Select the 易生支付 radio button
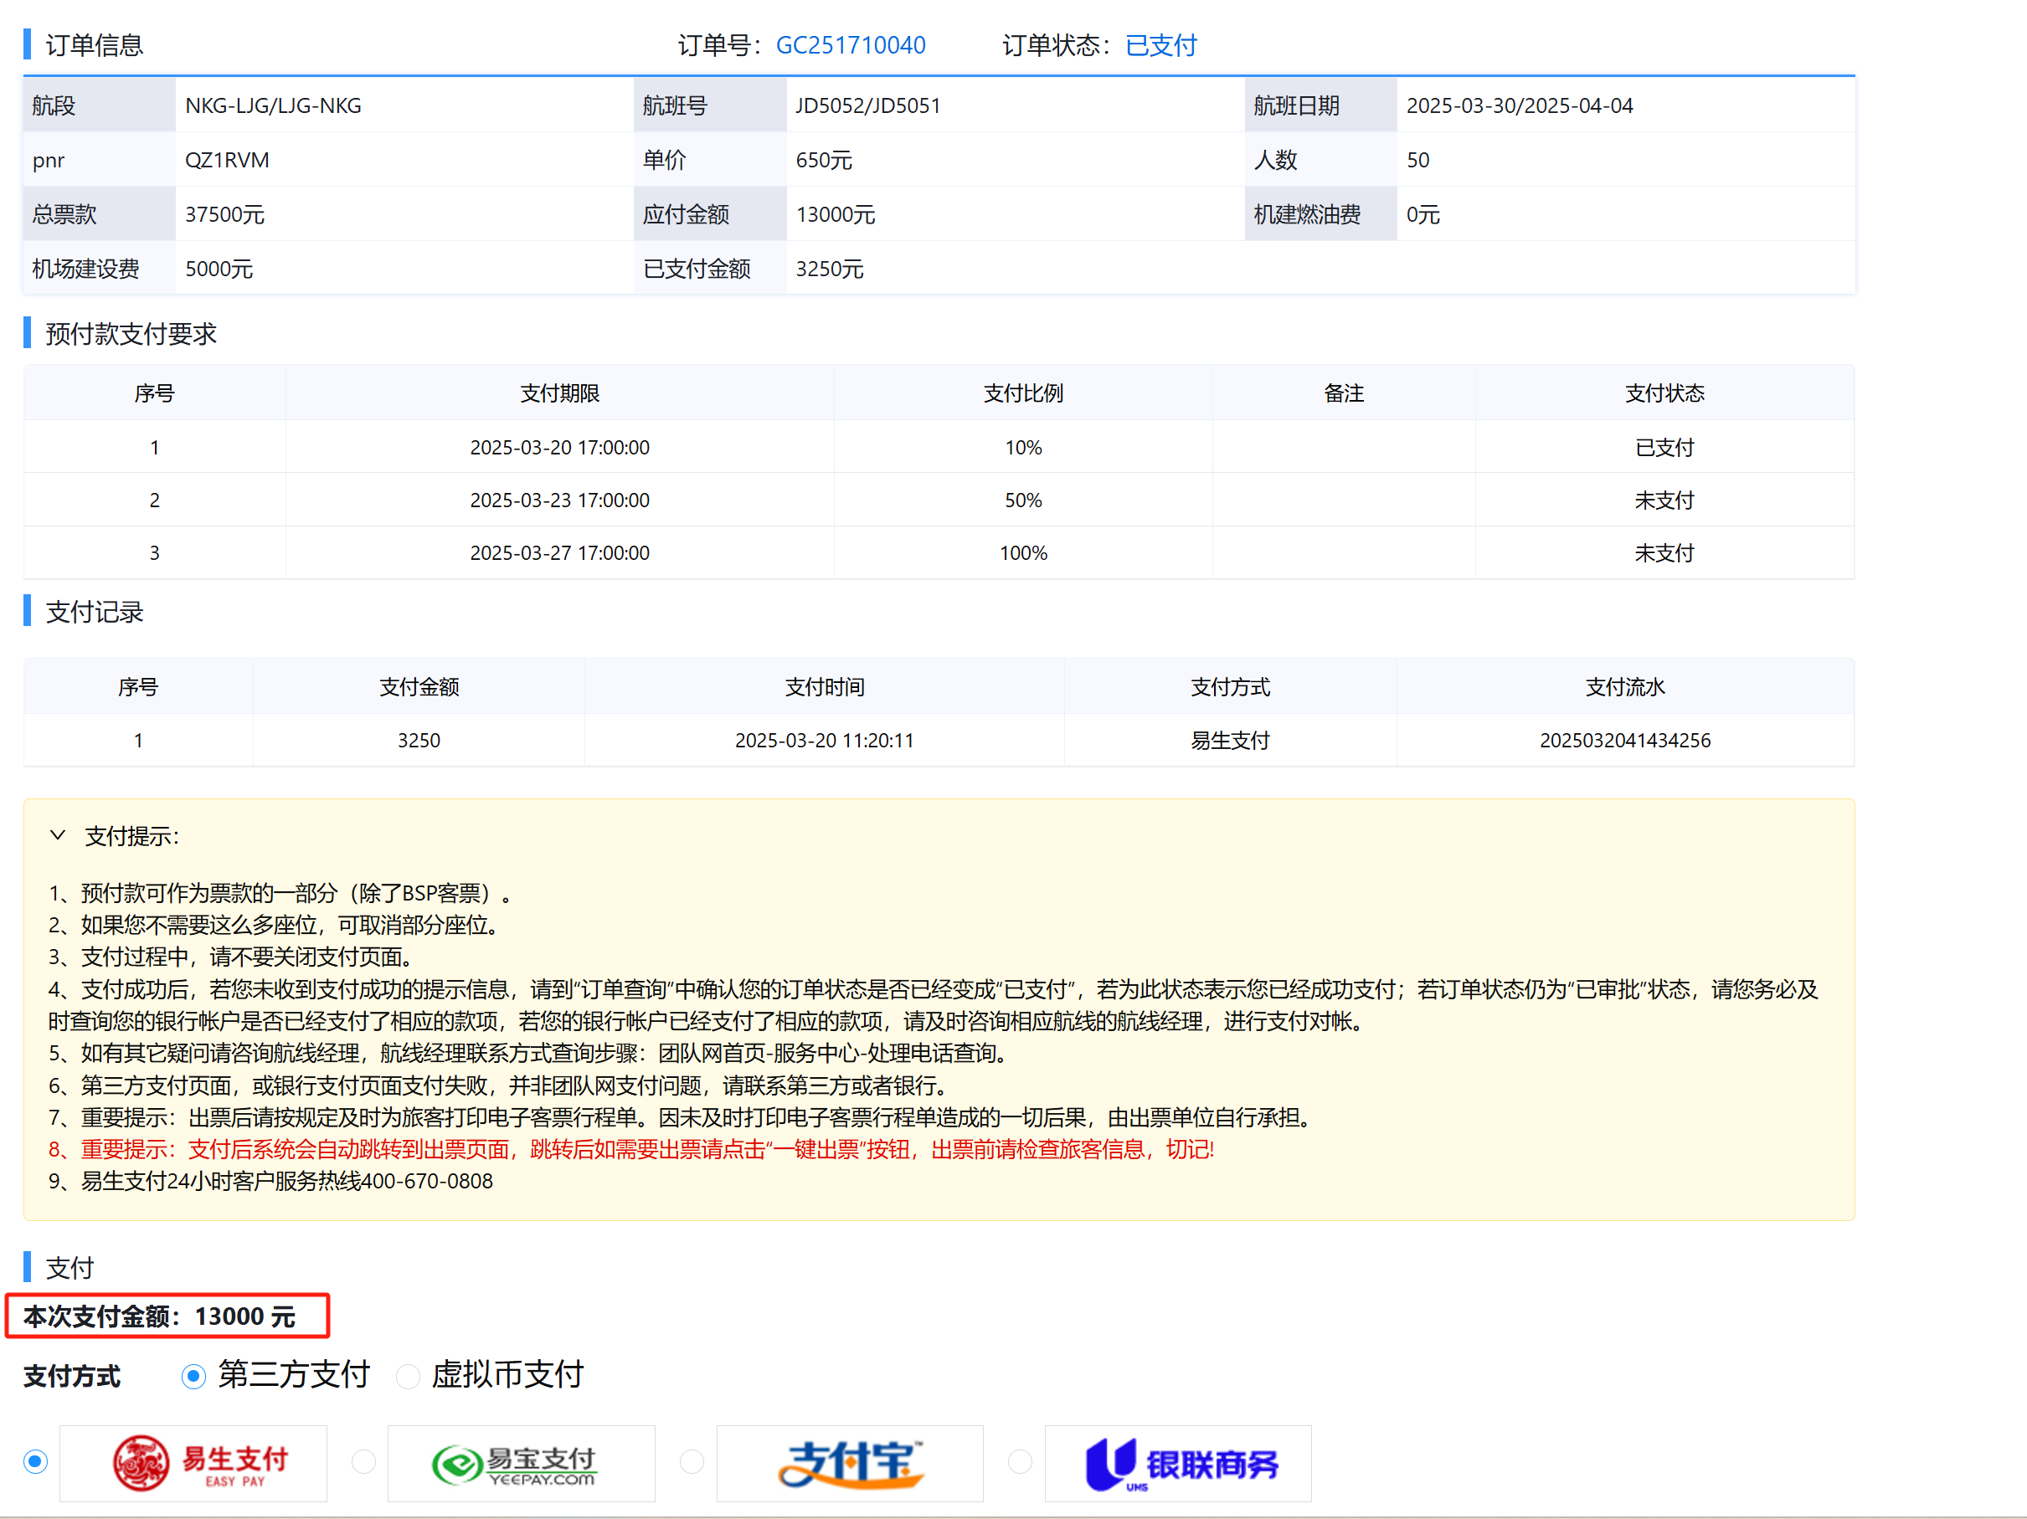Image resolution: width=2027 pixels, height=1519 pixels. 36,1461
